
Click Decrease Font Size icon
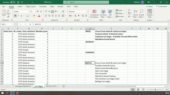pos(41,11)
